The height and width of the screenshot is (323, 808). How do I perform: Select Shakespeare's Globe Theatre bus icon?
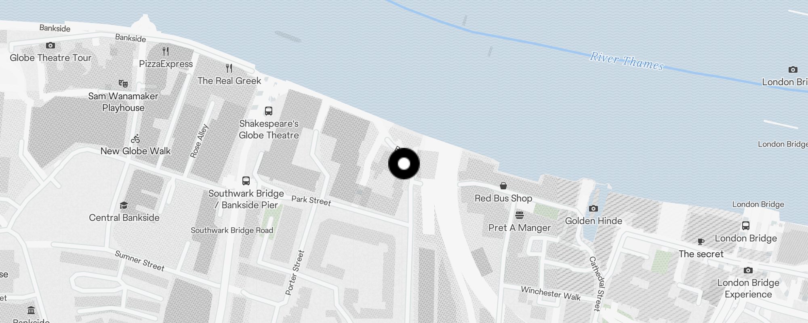point(268,111)
